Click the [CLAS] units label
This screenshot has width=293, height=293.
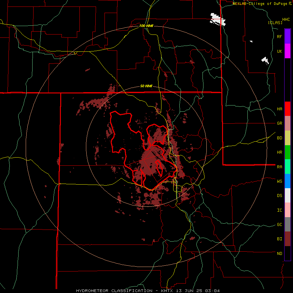point(275,22)
